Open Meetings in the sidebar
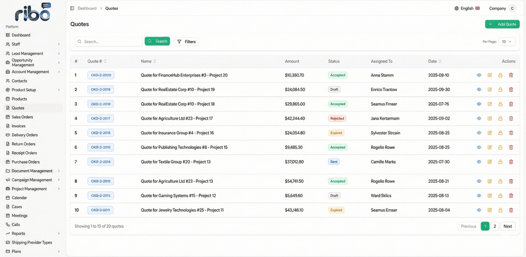 point(33,216)
